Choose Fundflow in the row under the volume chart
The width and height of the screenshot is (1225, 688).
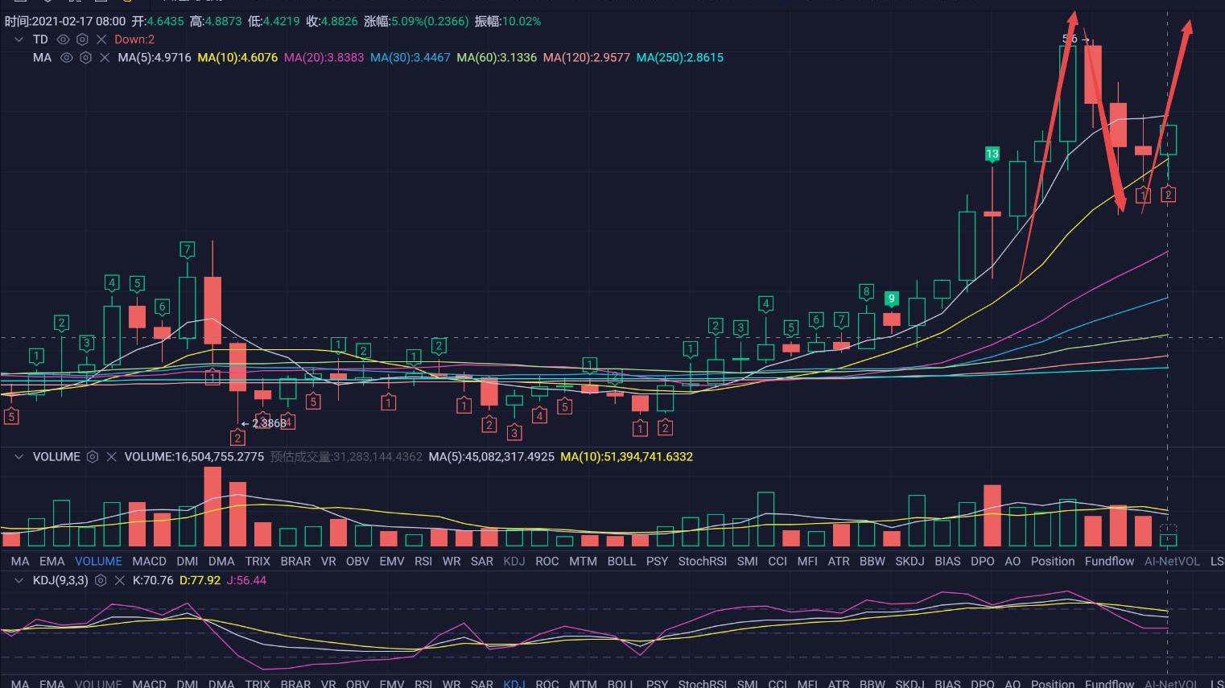[x=1108, y=562]
